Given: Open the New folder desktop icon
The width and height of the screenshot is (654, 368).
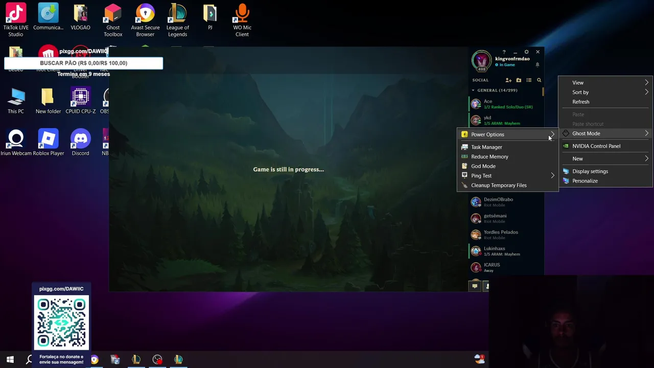Looking at the screenshot, I should point(48,101).
